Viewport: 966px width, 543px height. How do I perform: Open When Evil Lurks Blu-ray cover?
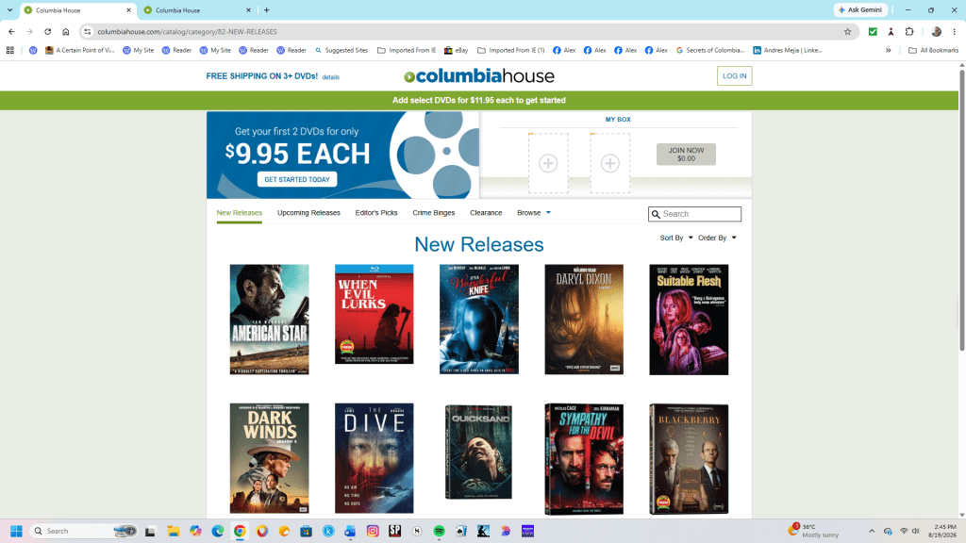pos(374,314)
